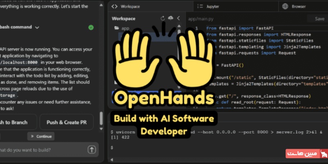Click the uvicorn command line in terminal
The height and width of the screenshot is (164, 328).
pos(216,132)
